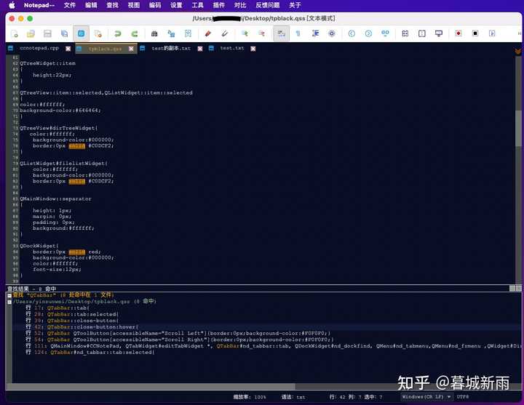The width and height of the screenshot is (524, 405).
Task: Collapse the tpblack.qss file results node
Action: coord(9,302)
